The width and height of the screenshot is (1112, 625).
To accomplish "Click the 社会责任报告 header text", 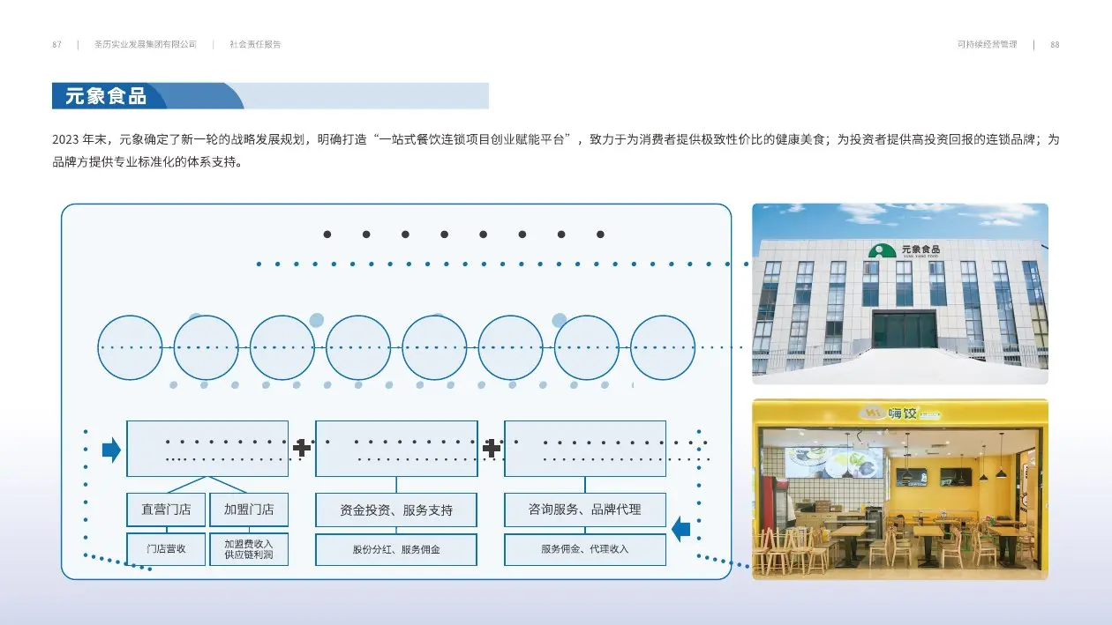I will click(255, 45).
